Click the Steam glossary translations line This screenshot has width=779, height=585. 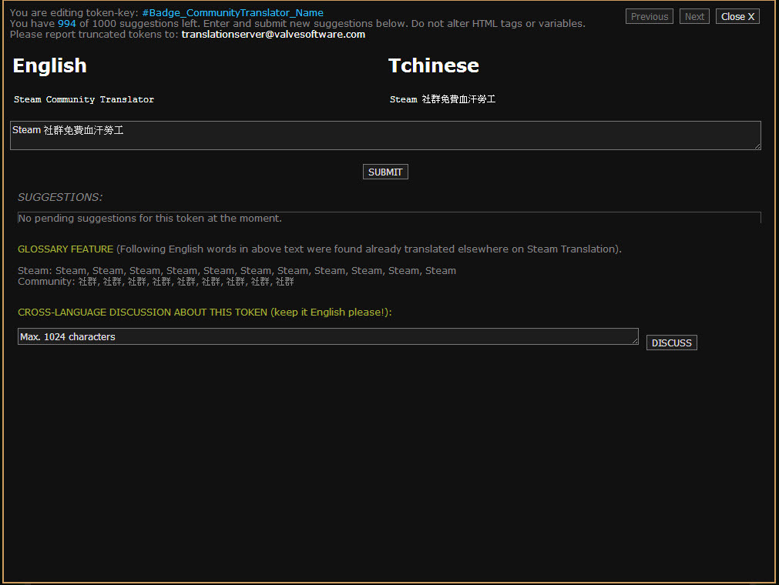coord(237,270)
